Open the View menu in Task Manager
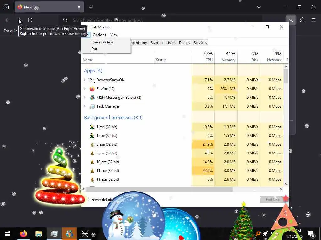The height and width of the screenshot is (240, 321). [114, 35]
